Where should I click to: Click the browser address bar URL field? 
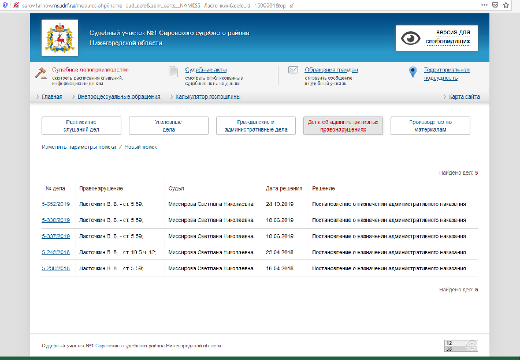[x=231, y=4]
